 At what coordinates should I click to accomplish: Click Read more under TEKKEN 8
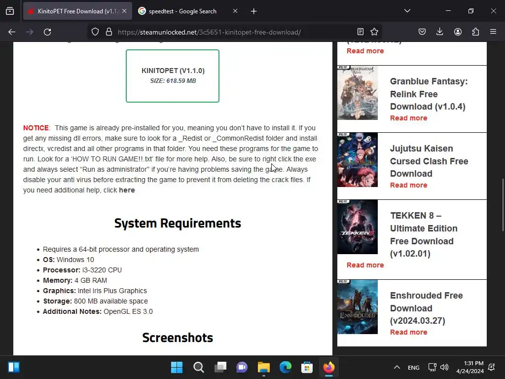pyautogui.click(x=365, y=265)
